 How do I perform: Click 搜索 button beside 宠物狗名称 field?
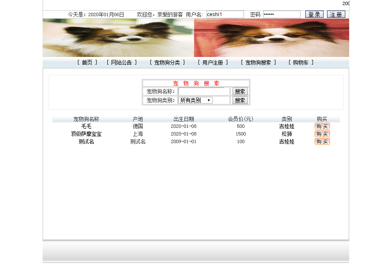pos(240,91)
